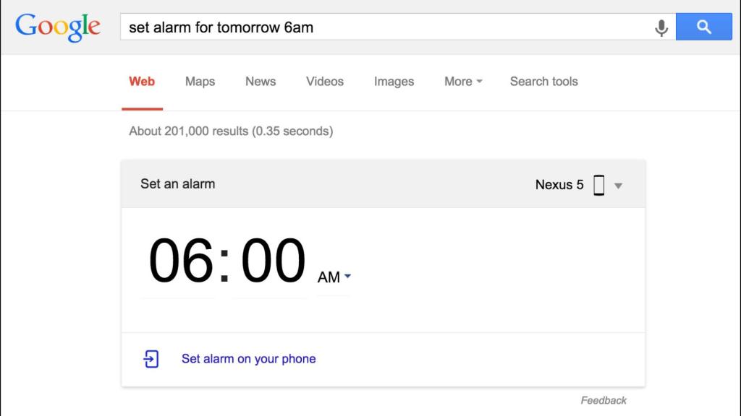741x416 pixels.
Task: Click the Google logo
Action: [58, 26]
